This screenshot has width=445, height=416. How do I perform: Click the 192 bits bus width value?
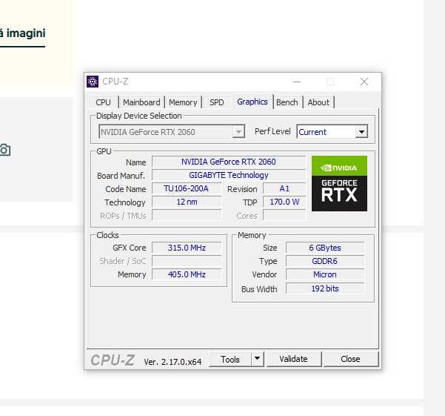point(325,288)
